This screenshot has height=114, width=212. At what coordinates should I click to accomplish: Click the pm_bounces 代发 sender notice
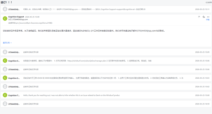30,23
